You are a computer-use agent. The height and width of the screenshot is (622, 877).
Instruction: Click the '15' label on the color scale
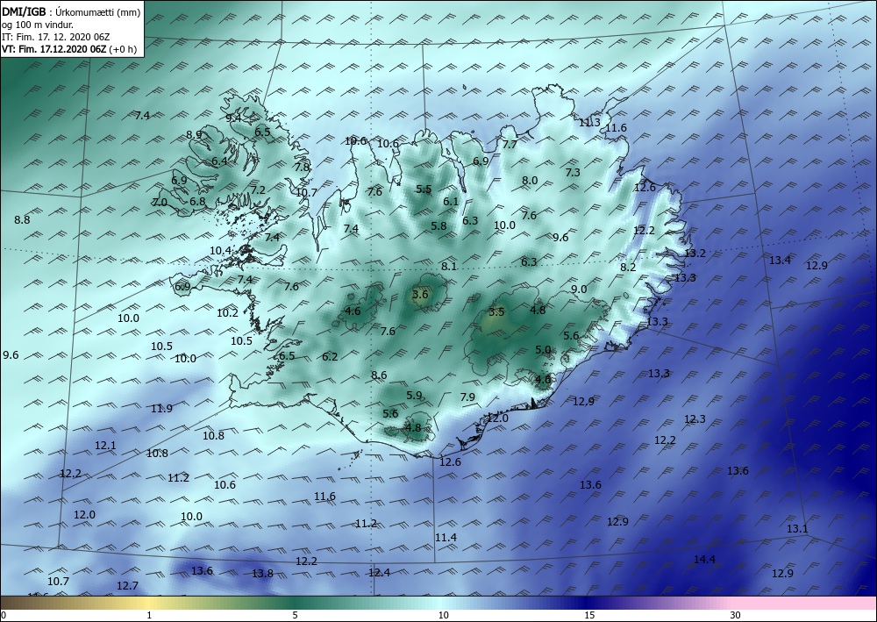coord(589,615)
